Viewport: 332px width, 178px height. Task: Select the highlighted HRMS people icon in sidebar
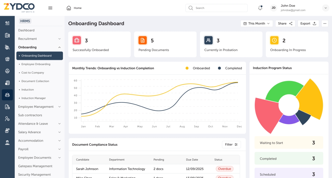click(x=7, y=95)
